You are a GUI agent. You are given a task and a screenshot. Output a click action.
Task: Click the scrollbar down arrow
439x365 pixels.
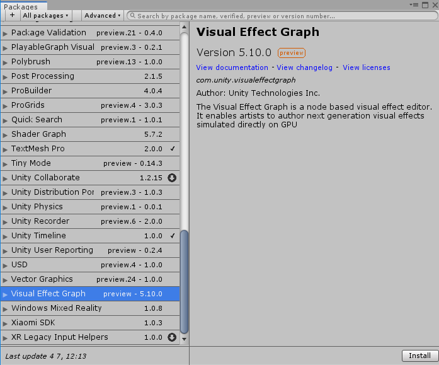click(184, 339)
